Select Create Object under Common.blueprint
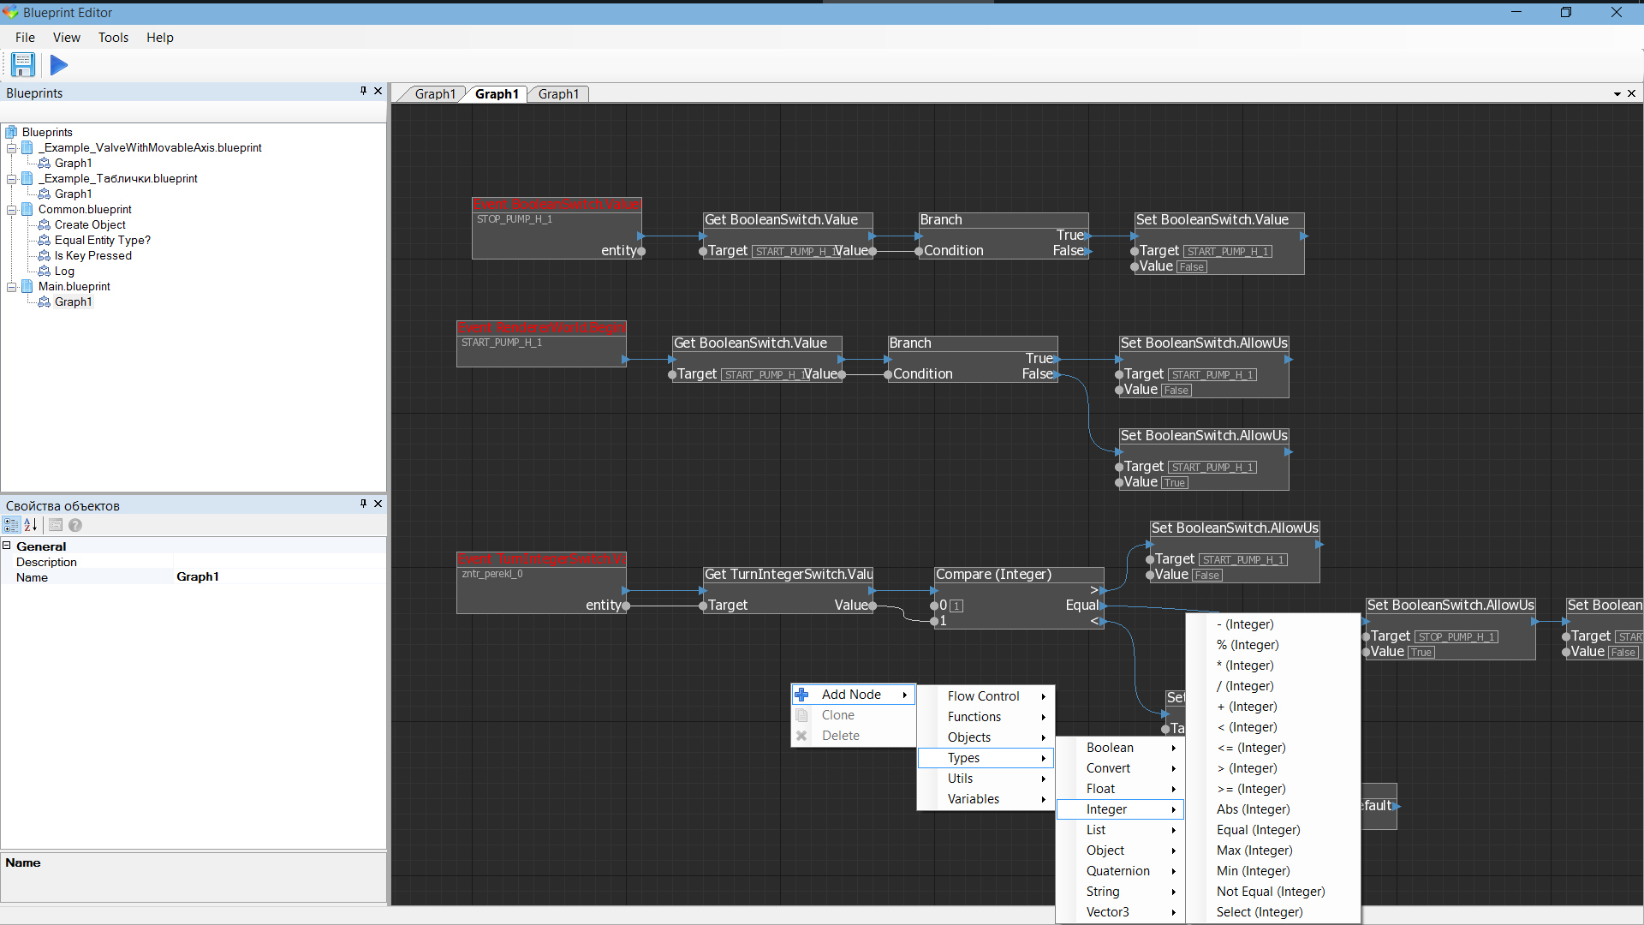Screen dimensions: 1644x925 88,224
